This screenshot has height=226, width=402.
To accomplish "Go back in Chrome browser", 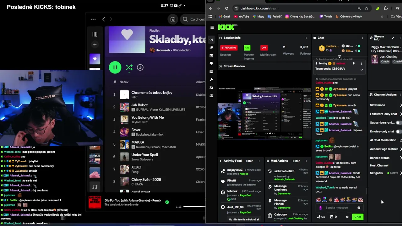I will [211, 8].
